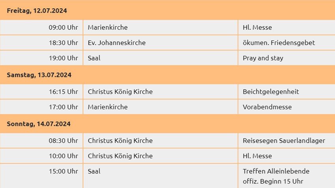Viewport: 335px width, 188px height.
Task: Click the 09:00 Uhr time cell
Action: [x=63, y=28]
